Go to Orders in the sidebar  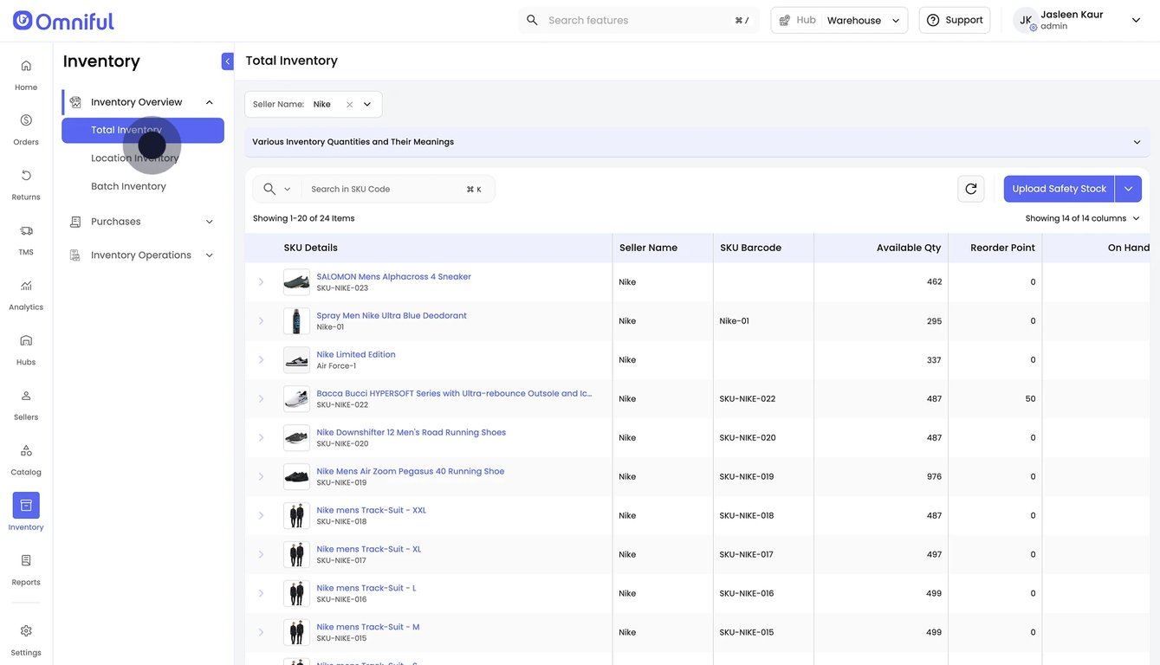click(x=26, y=129)
